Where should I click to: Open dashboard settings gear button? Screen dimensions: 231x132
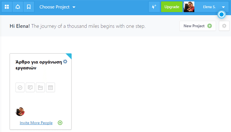[224, 26]
